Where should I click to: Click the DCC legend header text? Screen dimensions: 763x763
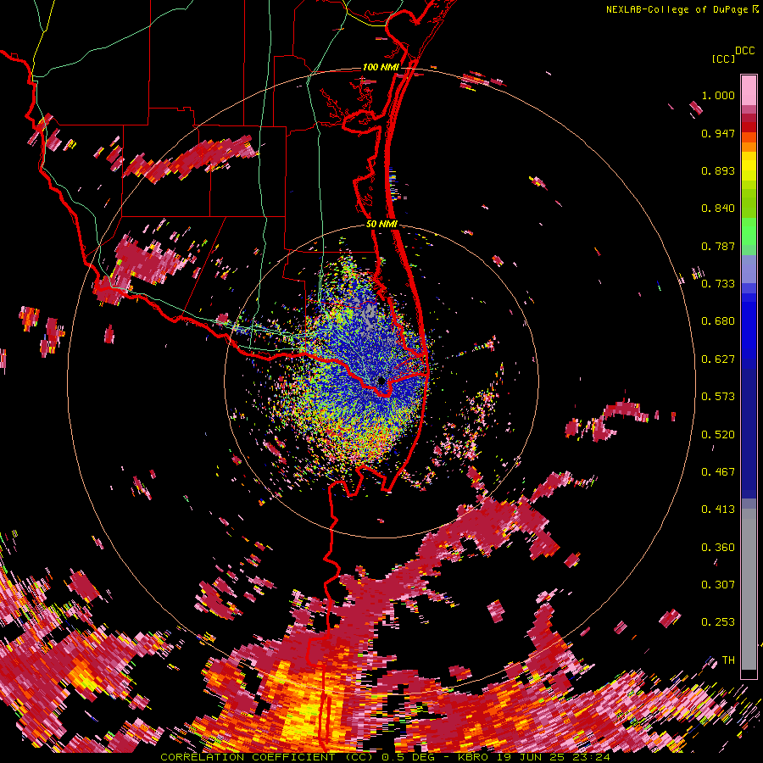[x=744, y=51]
